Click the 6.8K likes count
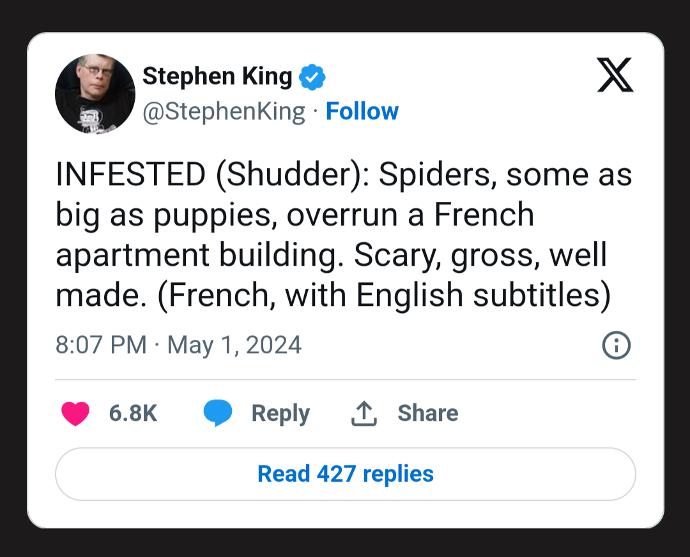This screenshot has width=690, height=557. tap(133, 413)
